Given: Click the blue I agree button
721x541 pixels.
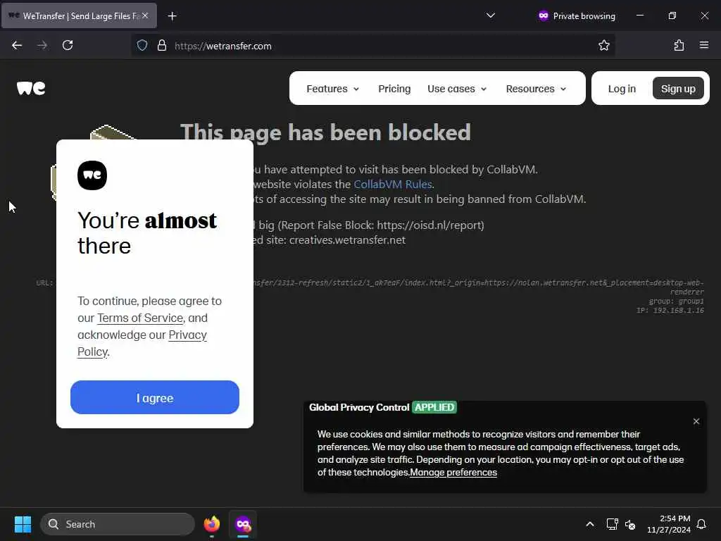Looking at the screenshot, I should tap(154, 397).
